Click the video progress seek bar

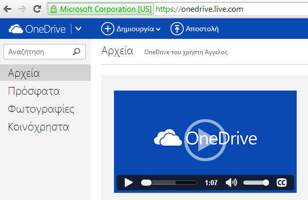point(169,183)
